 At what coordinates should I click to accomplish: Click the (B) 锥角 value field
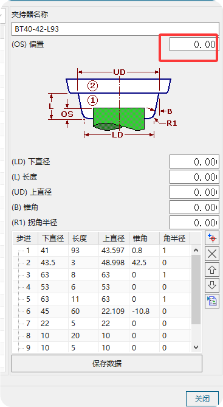tap(194, 207)
